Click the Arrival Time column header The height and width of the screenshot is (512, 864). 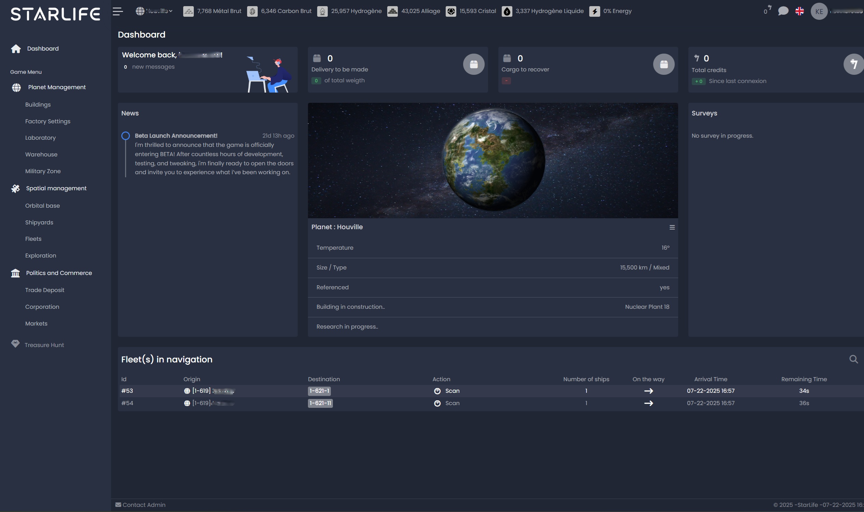[711, 379]
